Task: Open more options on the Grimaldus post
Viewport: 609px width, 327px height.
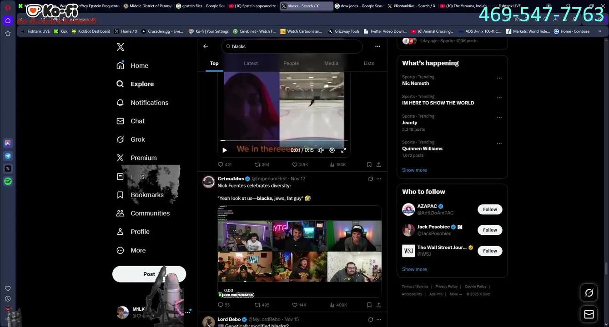Action: click(379, 179)
